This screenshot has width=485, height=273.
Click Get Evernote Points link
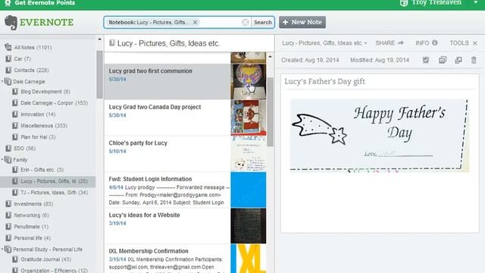pyautogui.click(x=45, y=3)
